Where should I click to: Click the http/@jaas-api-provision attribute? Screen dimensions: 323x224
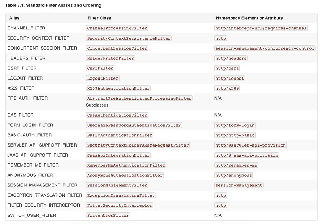[247, 155]
